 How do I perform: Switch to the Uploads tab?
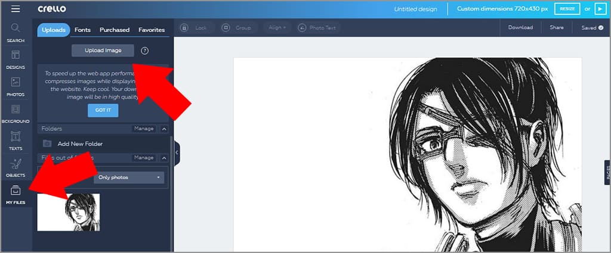[54, 30]
